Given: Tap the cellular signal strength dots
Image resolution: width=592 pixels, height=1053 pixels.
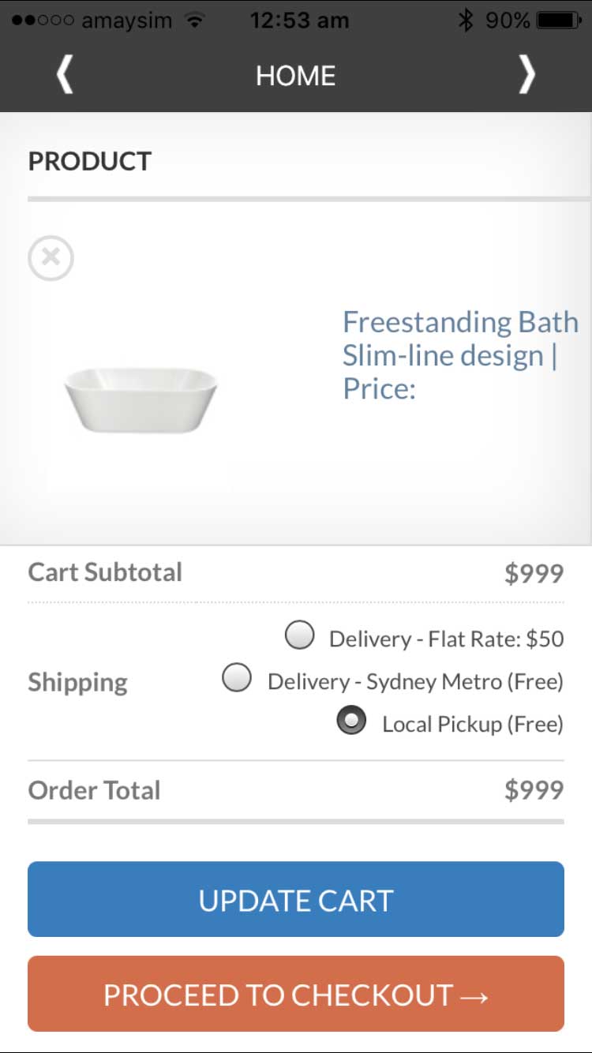Looking at the screenshot, I should tap(43, 21).
